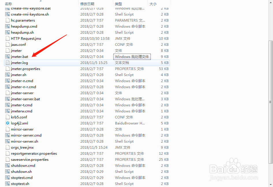This screenshot has height=187, width=273.
Task: Click the stoptest.sh script icon
Action: pyautogui.click(x=8, y=184)
